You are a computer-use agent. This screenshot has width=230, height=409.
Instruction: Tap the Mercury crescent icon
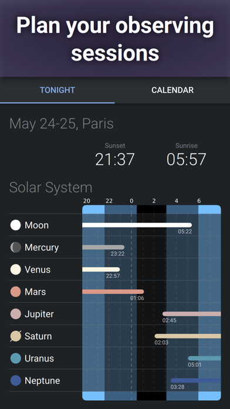(x=16, y=247)
